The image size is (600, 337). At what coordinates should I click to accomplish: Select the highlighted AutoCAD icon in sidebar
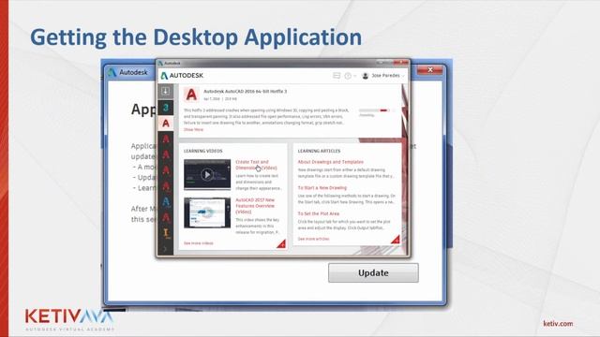point(165,124)
